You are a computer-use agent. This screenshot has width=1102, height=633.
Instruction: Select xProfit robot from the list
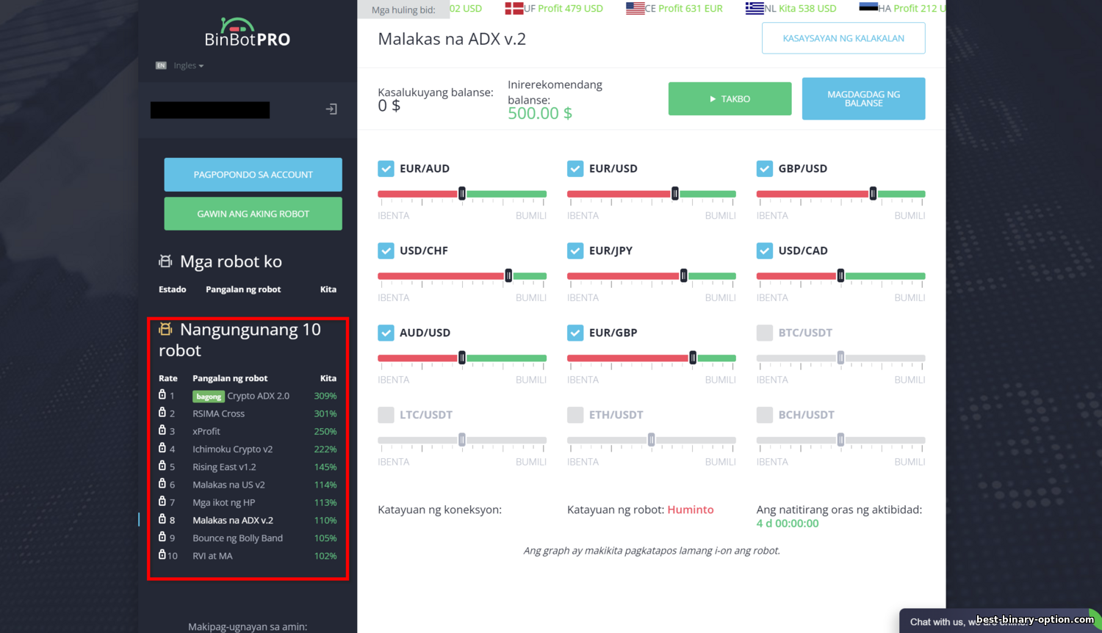206,431
